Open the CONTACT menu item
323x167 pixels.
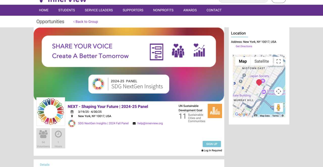pos(214,10)
